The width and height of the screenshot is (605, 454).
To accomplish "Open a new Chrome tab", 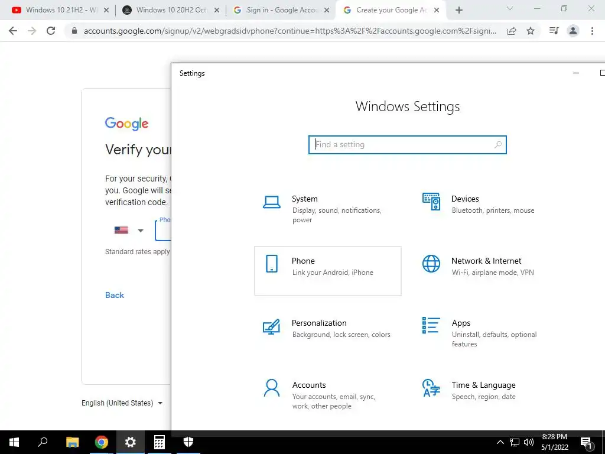I will 458,11.
